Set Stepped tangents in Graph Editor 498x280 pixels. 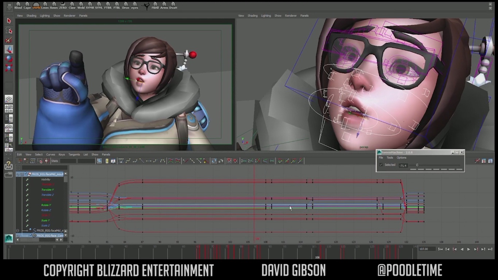click(155, 161)
